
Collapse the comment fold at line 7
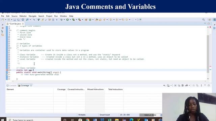11,30
